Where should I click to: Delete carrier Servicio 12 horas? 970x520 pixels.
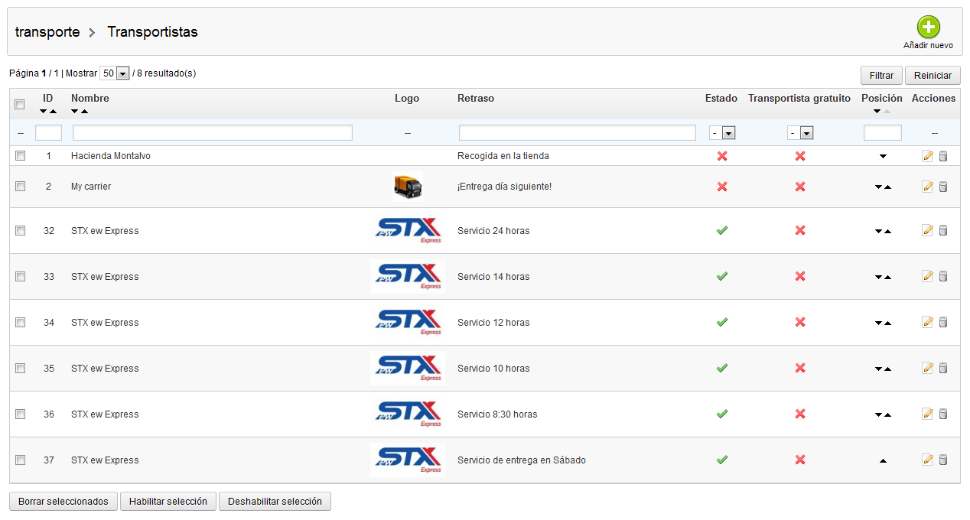click(x=943, y=322)
